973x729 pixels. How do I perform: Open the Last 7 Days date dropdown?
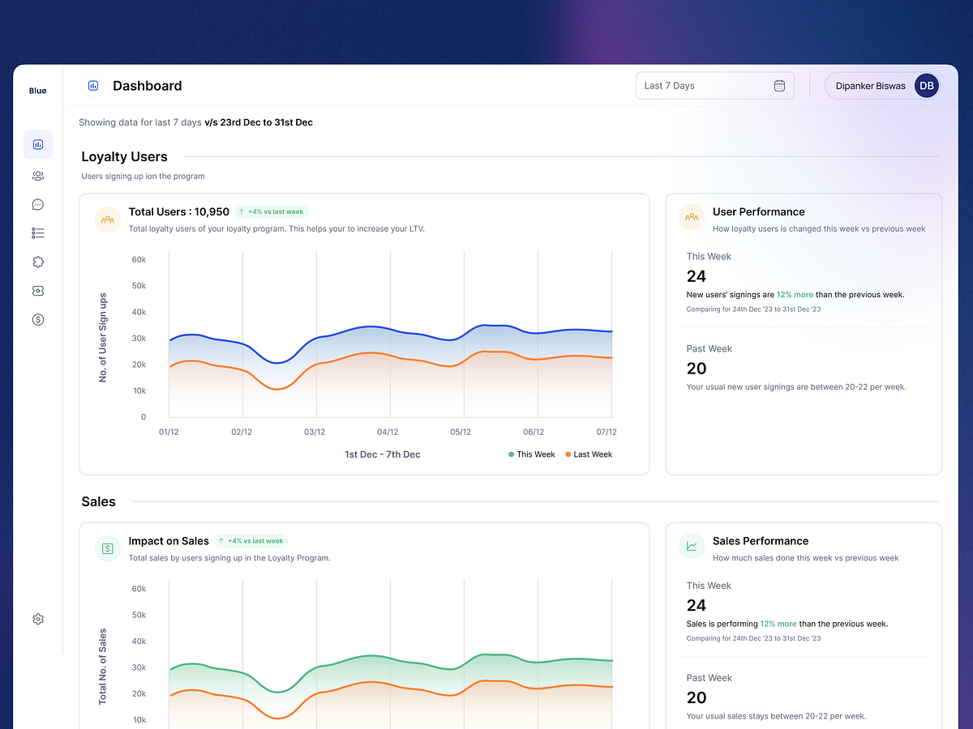tap(715, 85)
